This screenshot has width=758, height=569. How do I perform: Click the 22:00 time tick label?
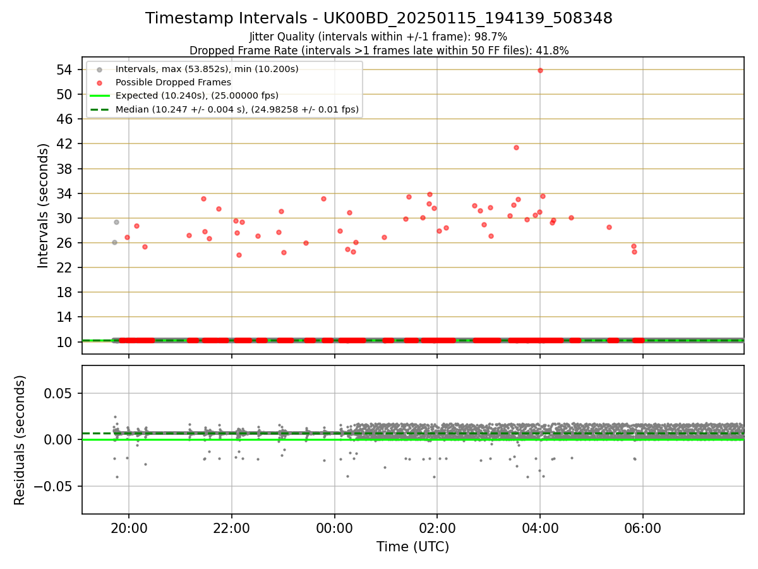232,527
